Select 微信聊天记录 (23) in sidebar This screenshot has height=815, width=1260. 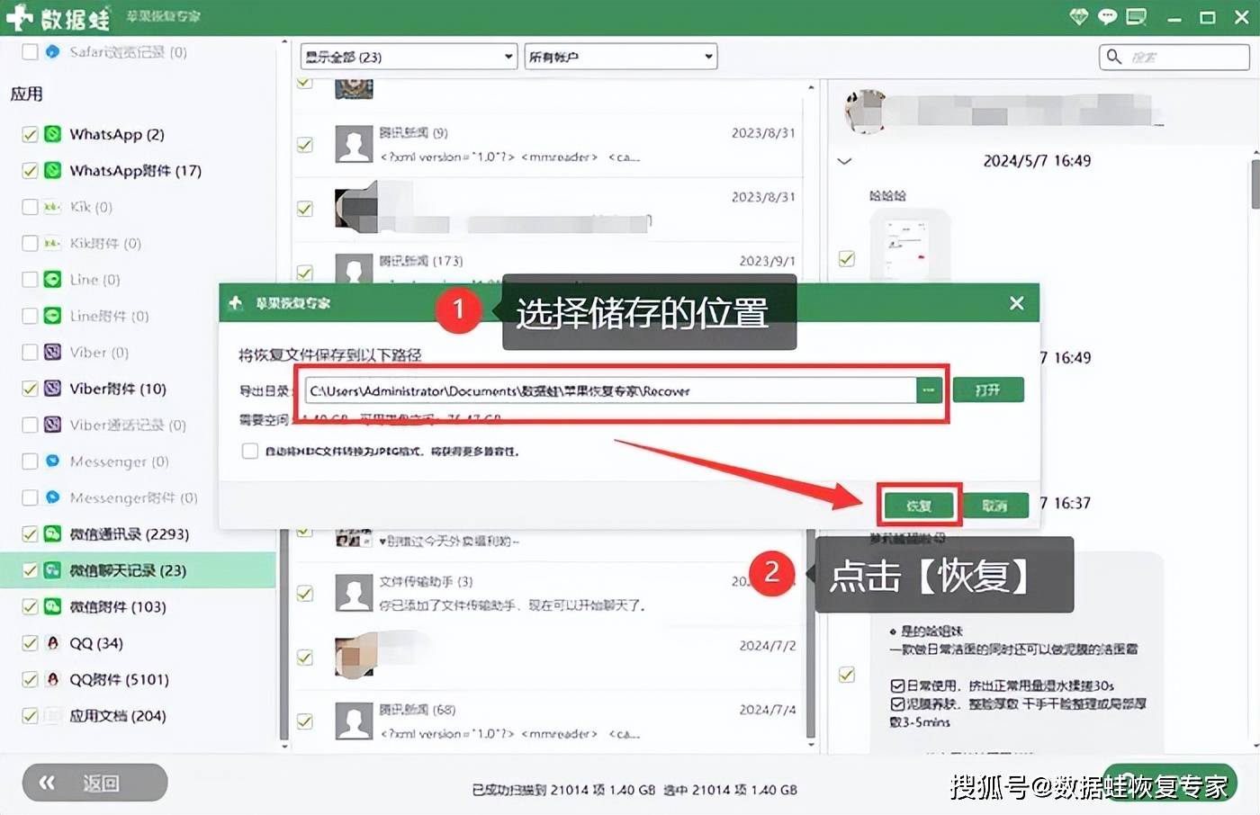tap(138, 570)
